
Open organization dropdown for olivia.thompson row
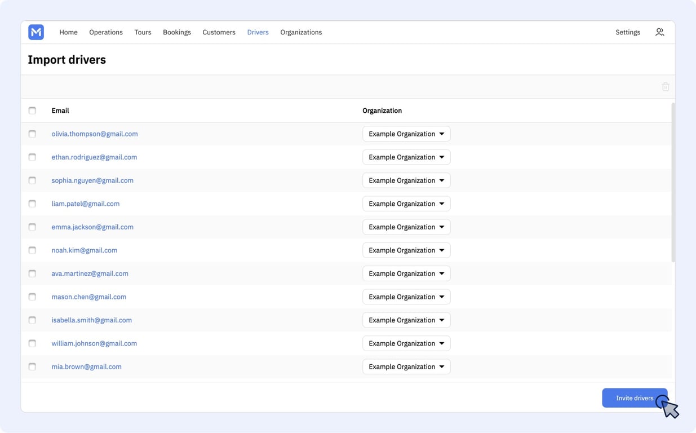[406, 134]
